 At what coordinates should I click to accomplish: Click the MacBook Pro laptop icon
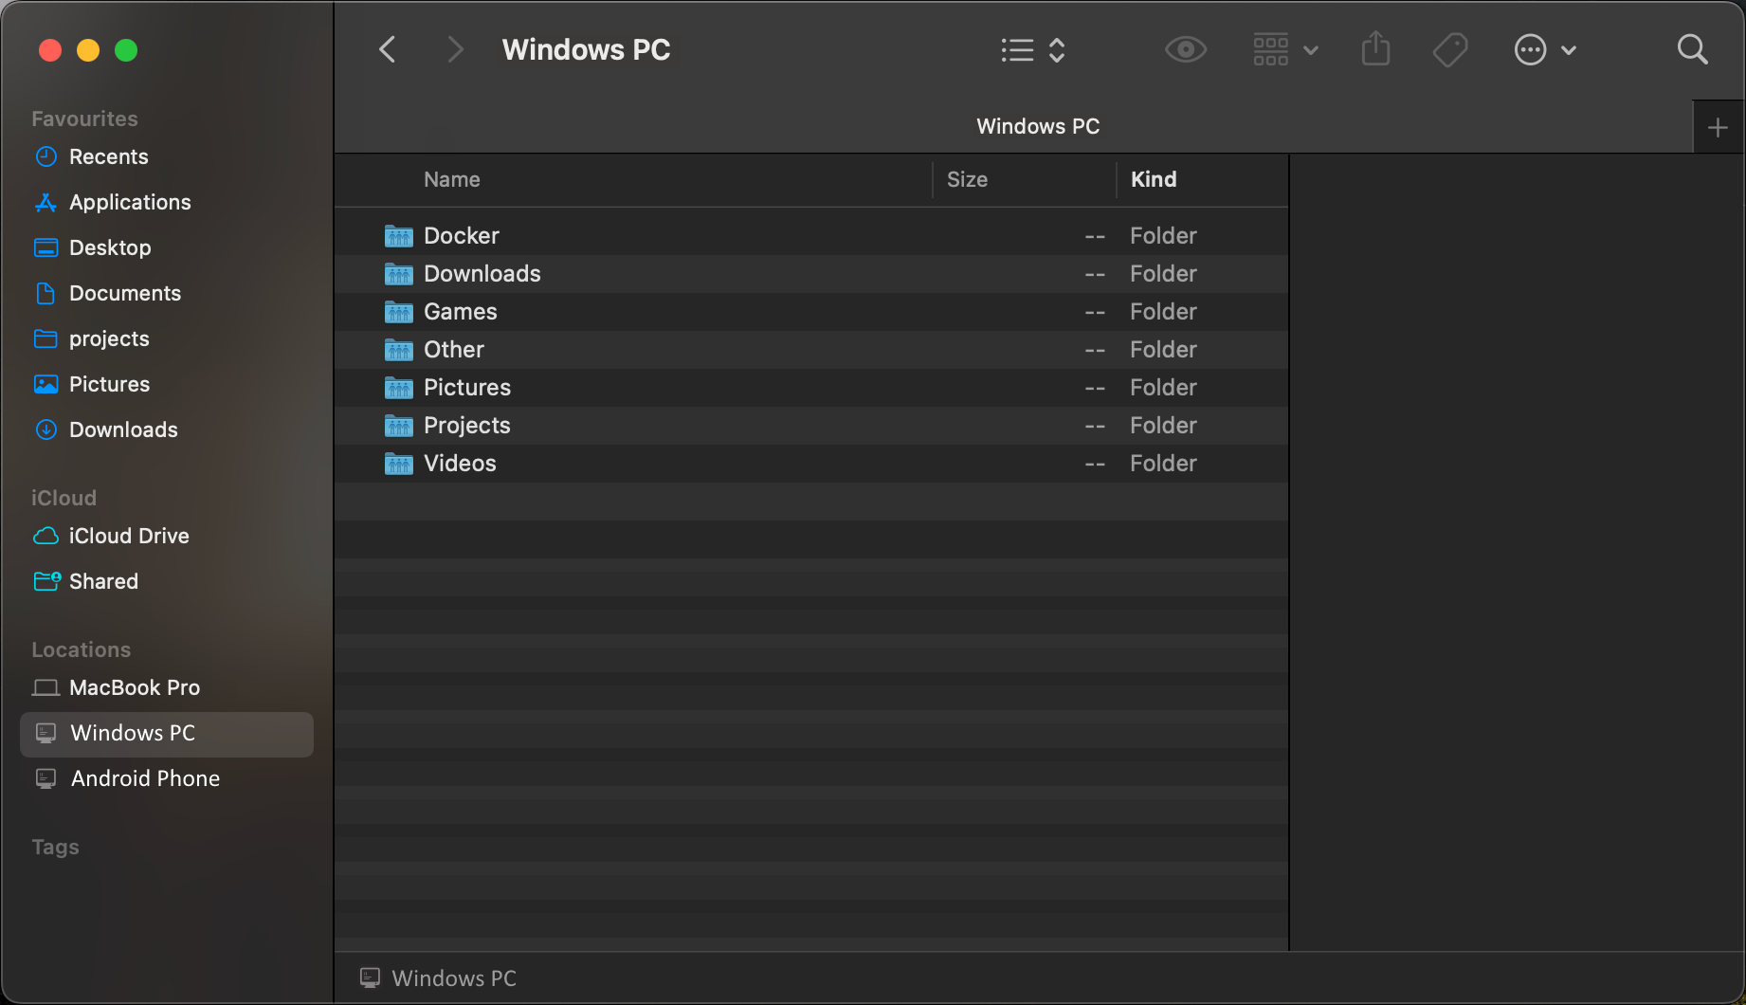(x=45, y=687)
